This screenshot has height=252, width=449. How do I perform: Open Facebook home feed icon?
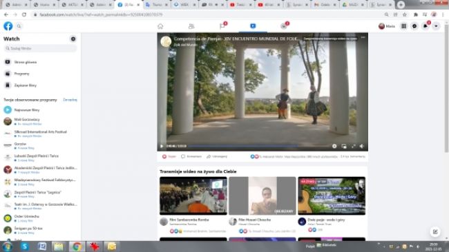160,26
